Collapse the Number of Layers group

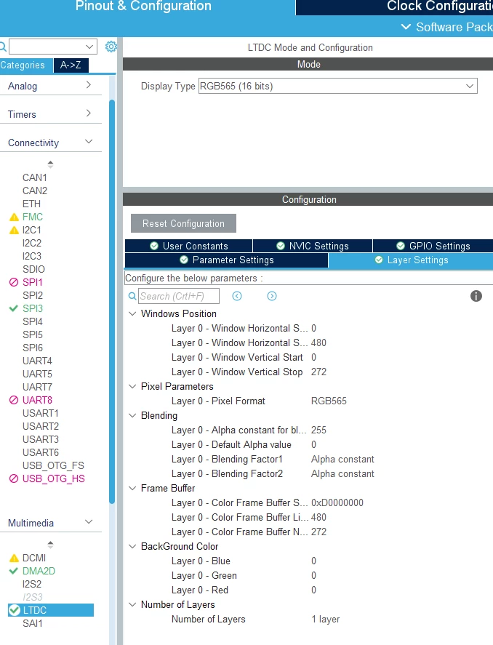pos(132,605)
